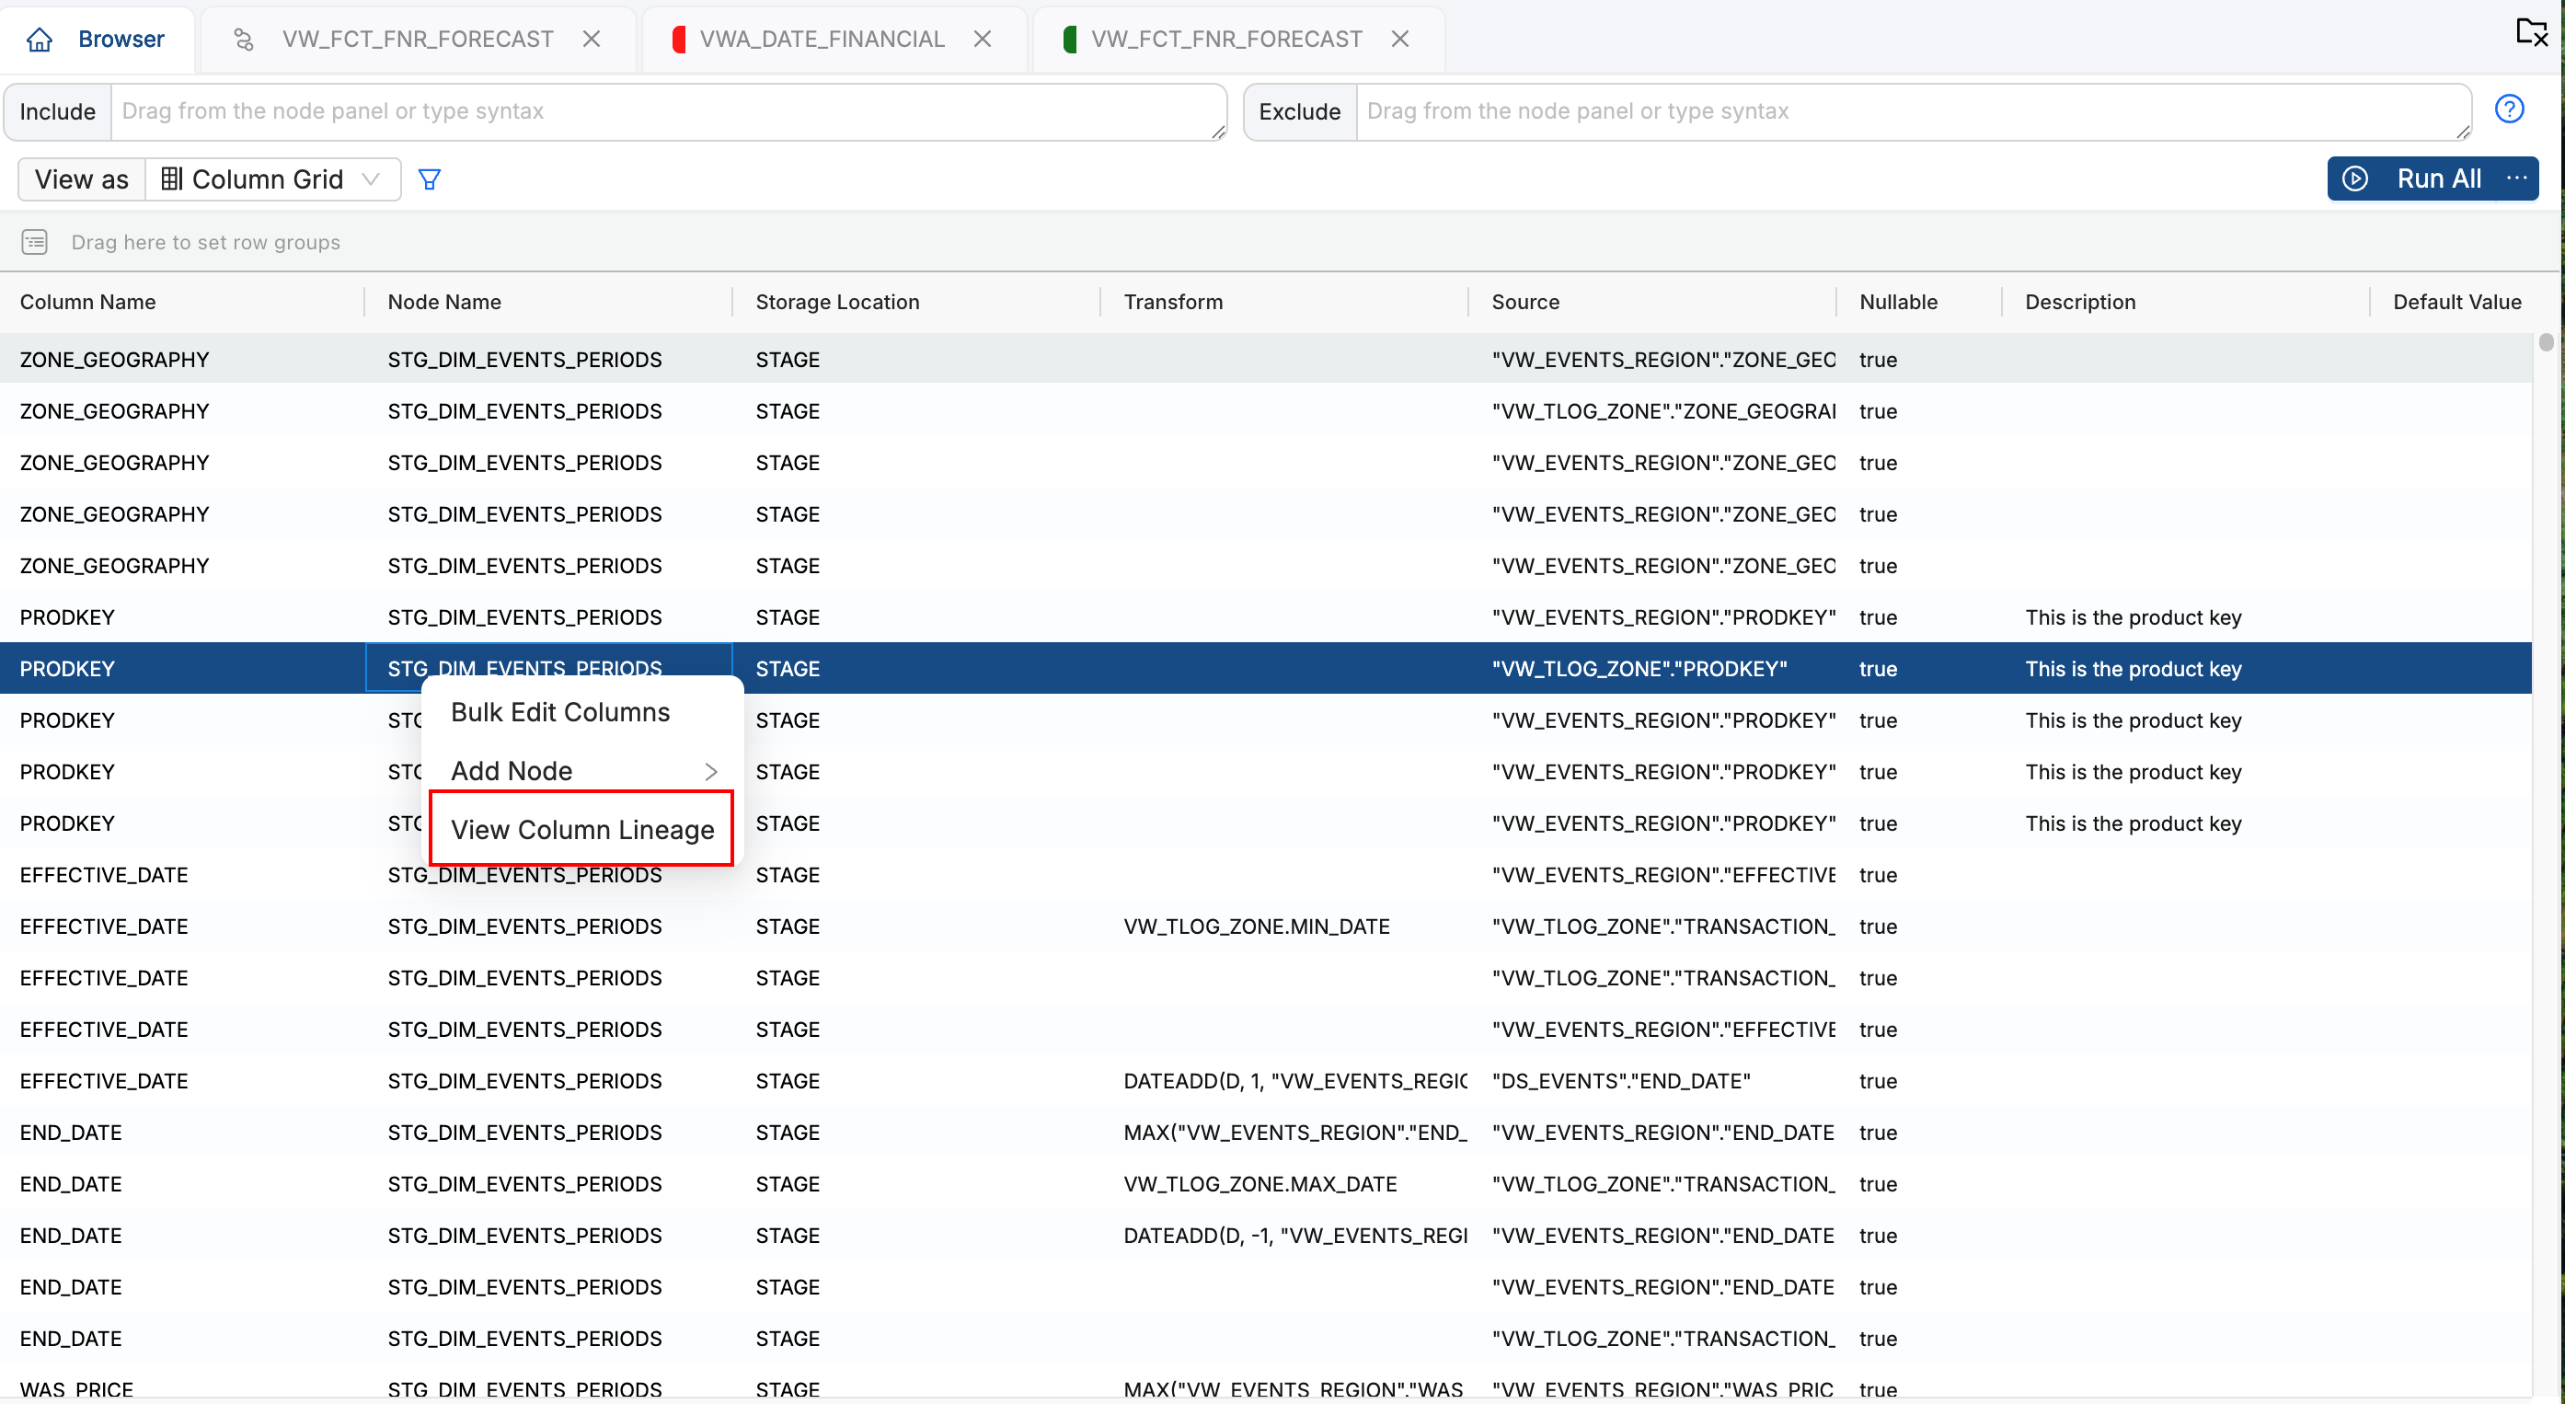Viewport: 2565px width, 1404px height.
Task: Click the close-all-tabs folder icon
Action: point(2530,33)
